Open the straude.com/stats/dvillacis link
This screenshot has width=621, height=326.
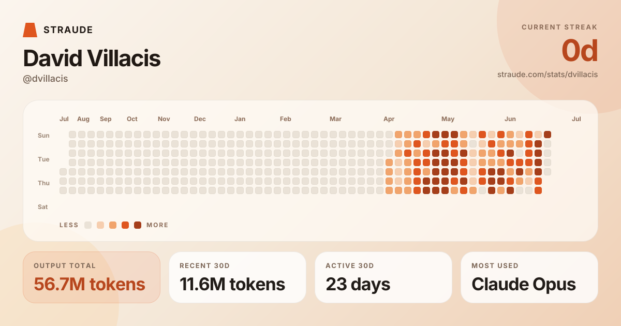point(548,75)
